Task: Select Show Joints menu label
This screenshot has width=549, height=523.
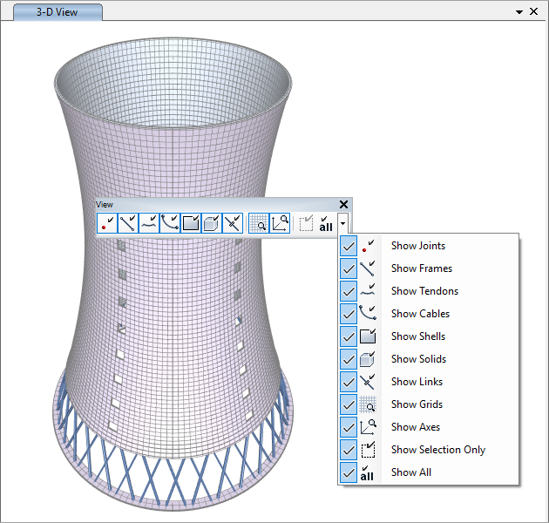Action: coord(418,246)
